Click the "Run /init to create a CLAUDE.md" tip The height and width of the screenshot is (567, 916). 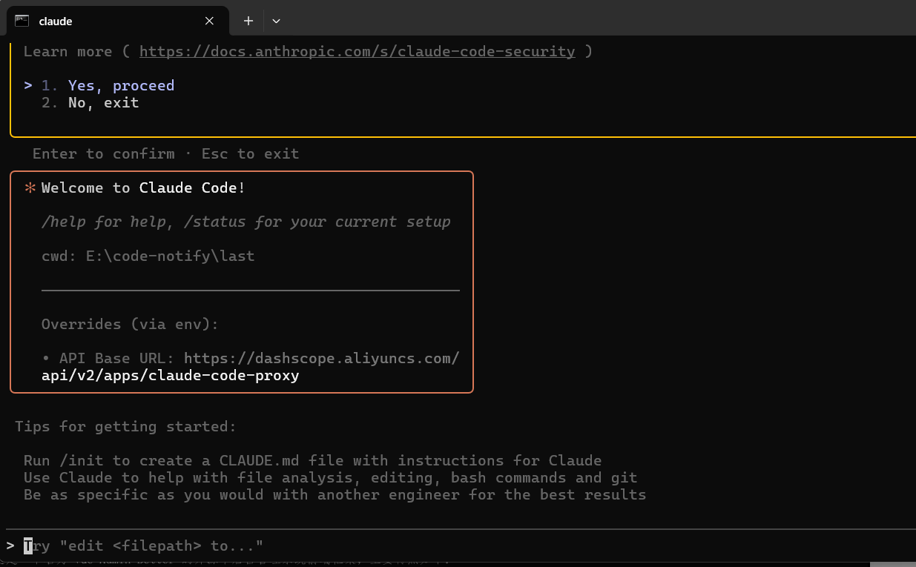tap(312, 460)
